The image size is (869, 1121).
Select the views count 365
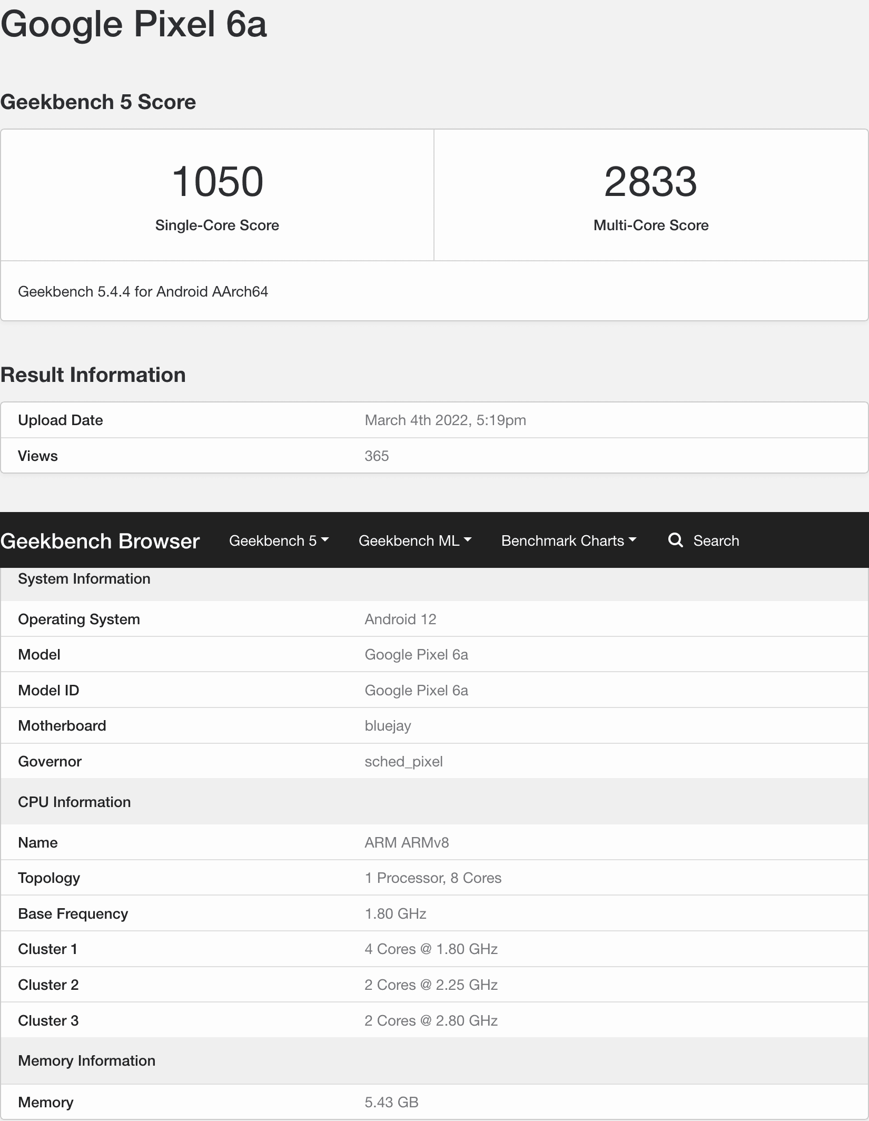377,456
